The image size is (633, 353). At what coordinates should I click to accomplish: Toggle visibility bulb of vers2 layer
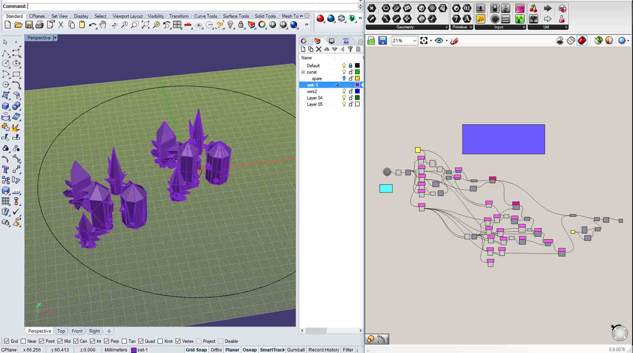[344, 91]
